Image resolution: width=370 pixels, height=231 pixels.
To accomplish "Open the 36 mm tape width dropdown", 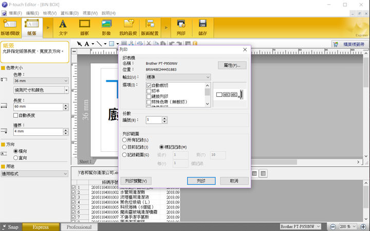I will (x=41, y=81).
